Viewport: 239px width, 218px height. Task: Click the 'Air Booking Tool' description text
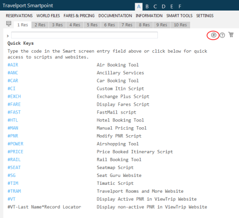tap(118, 65)
